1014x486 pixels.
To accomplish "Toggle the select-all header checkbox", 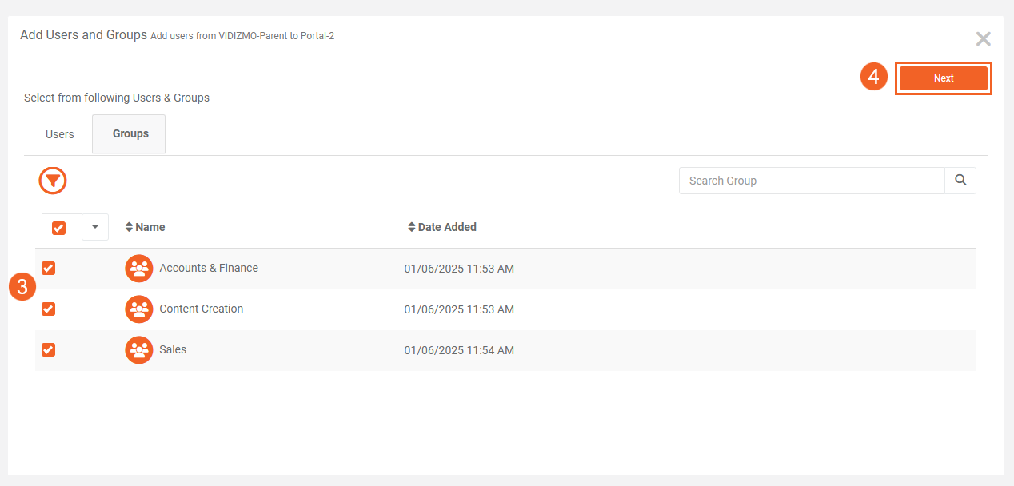I will click(58, 228).
